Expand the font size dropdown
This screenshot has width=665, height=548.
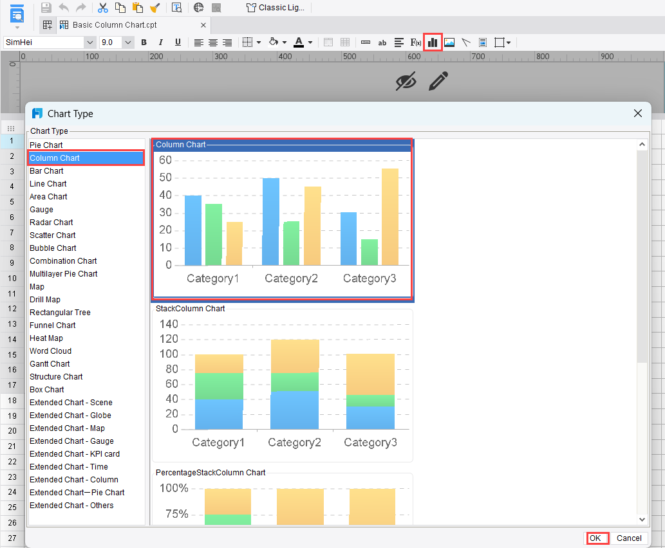[127, 42]
